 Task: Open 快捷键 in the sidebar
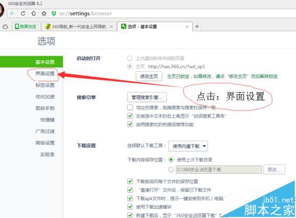tap(47, 120)
